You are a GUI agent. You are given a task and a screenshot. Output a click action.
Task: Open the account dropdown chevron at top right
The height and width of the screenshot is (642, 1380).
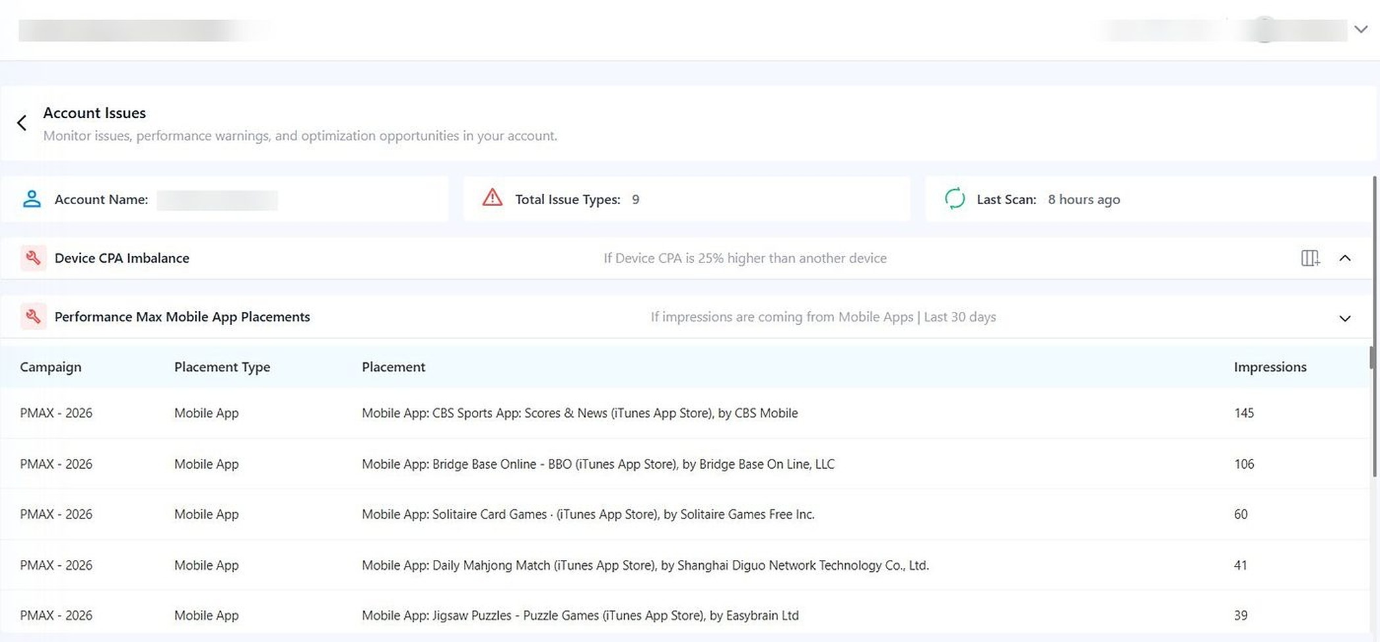click(x=1361, y=30)
